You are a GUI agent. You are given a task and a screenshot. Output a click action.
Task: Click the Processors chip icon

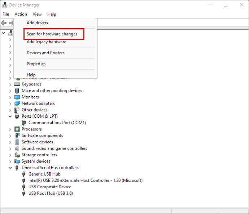(17, 129)
